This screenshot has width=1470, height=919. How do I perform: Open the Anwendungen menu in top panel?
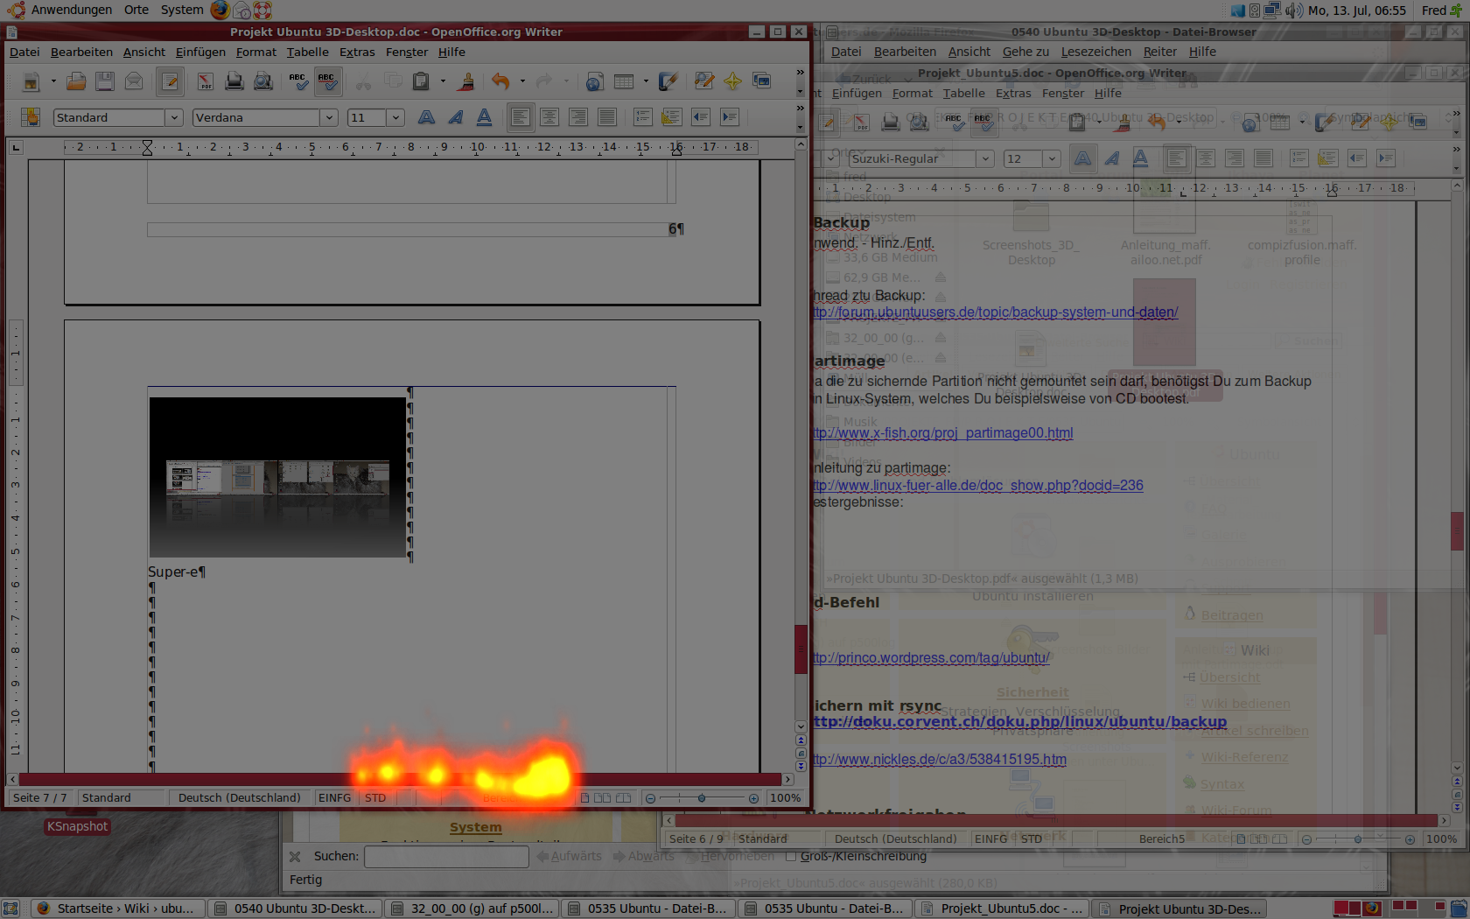click(x=71, y=10)
